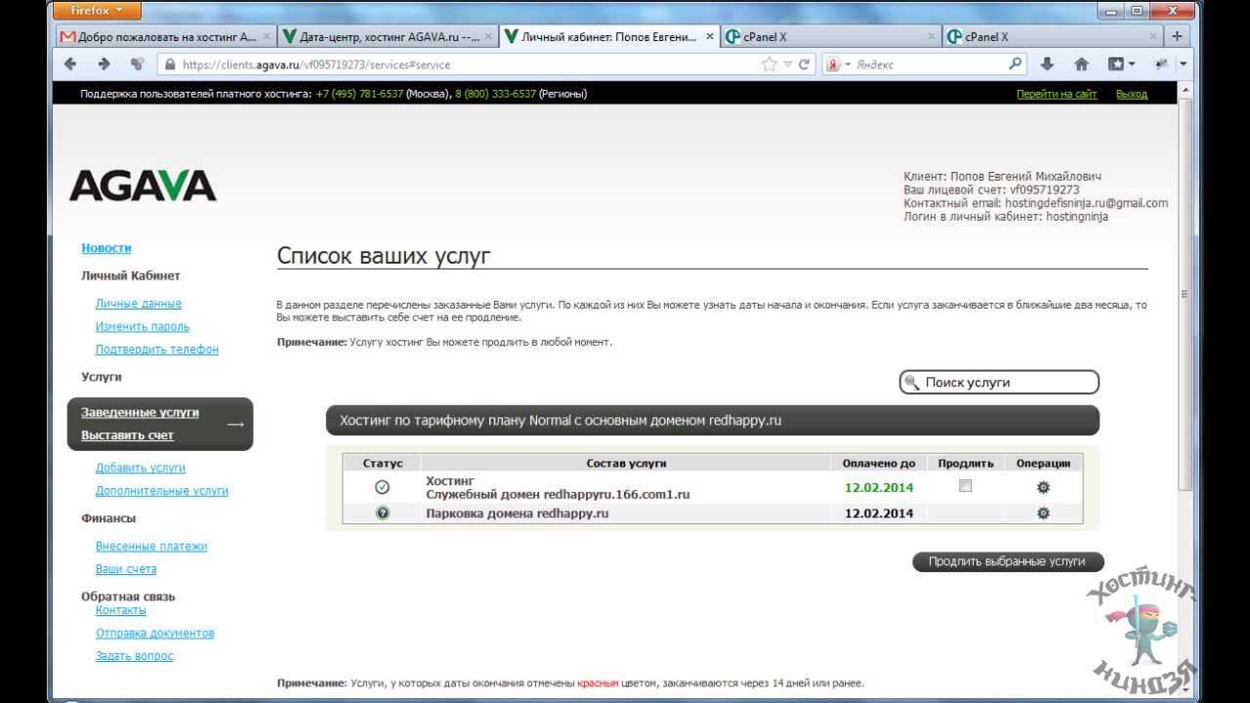Screen dimensions: 1250x703
Task: Click the status icon for Парковка домена
Action: pos(382,513)
